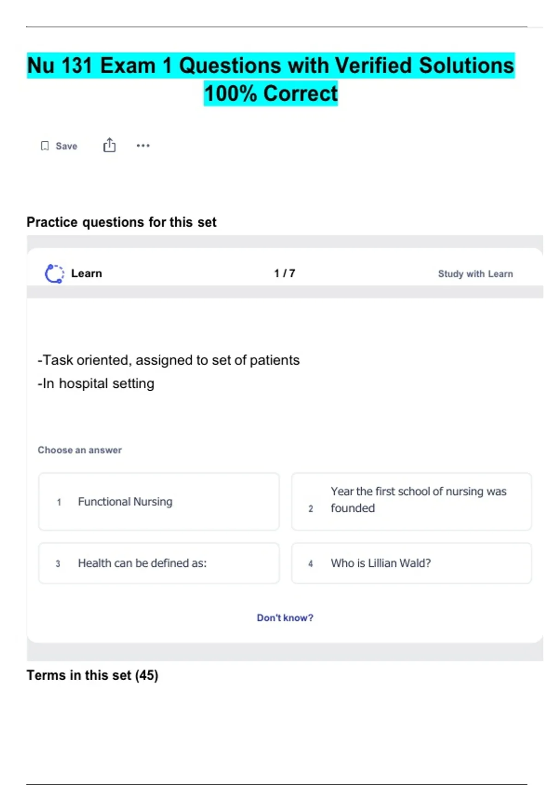The width and height of the screenshot is (554, 785).
Task: Pick the answer 'Health can be defined as:'
Action: tap(159, 563)
